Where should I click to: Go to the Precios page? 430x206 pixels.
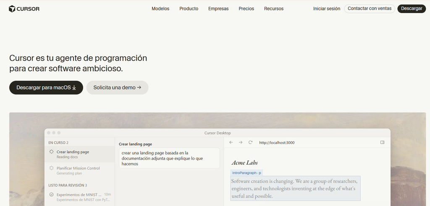pos(246,9)
